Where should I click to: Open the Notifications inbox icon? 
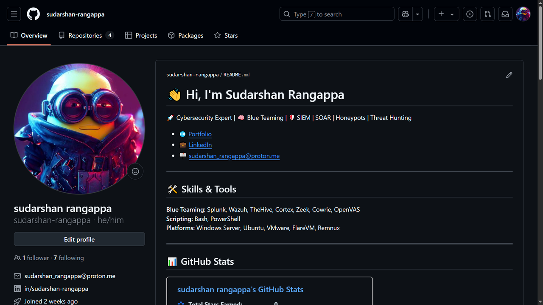pyautogui.click(x=505, y=14)
